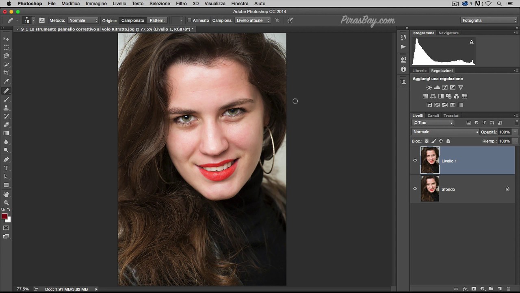
Task: Toggle Quick Mask mode
Action: click(6, 228)
